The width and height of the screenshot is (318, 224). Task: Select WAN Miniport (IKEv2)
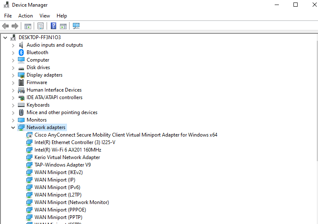coord(59,172)
